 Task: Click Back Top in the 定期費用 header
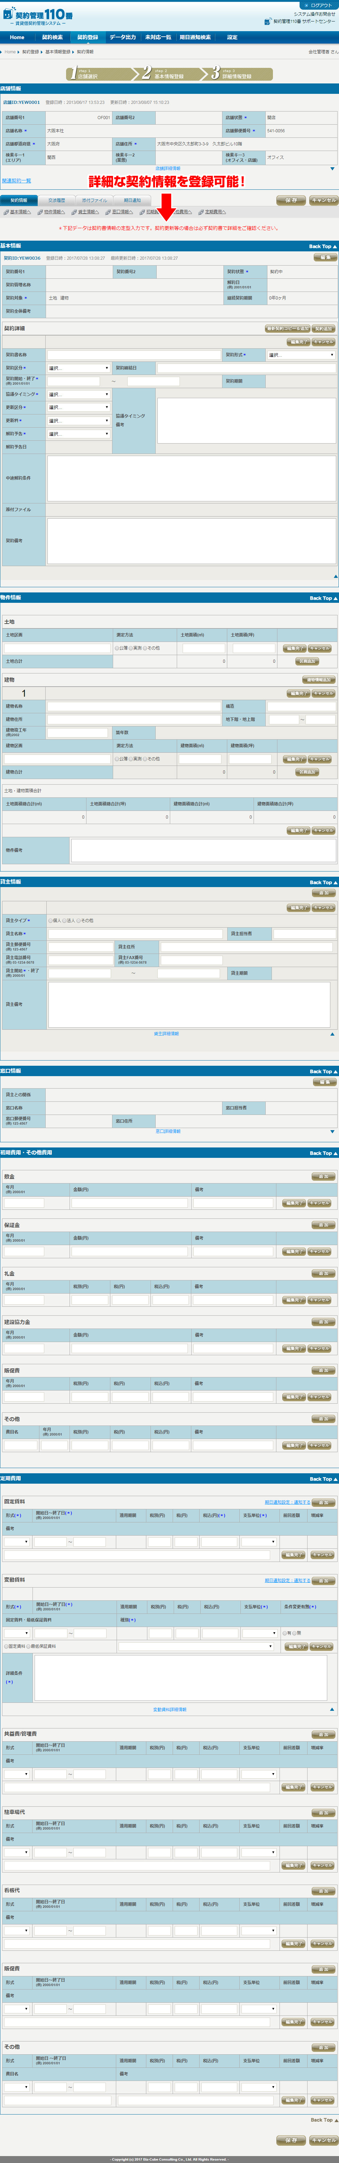coord(323,1479)
